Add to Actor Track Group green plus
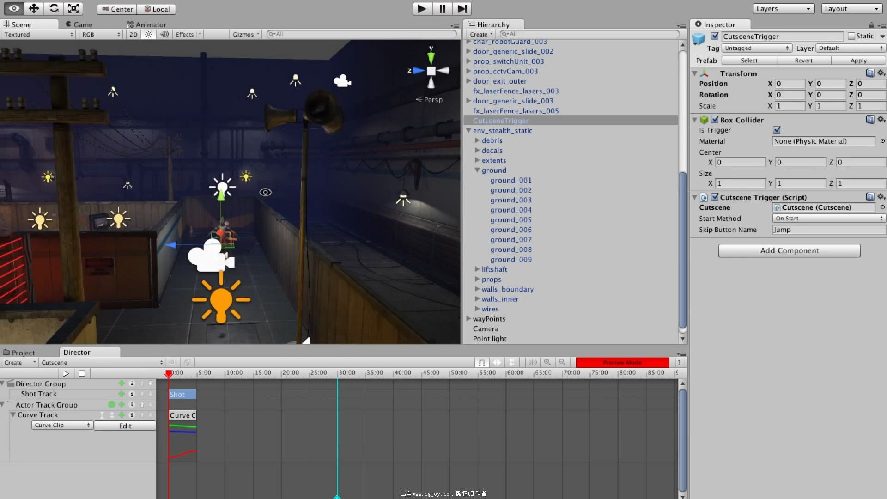Viewport: 887px width, 499px height. pos(122,404)
